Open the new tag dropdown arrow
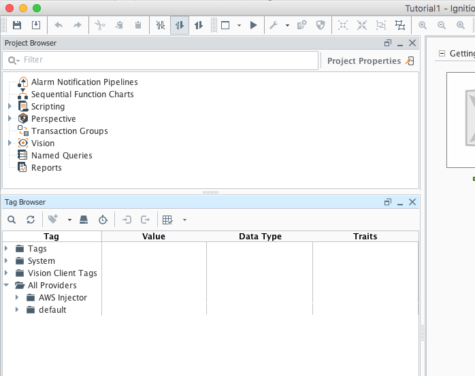This screenshot has height=376, width=475. [x=69, y=220]
